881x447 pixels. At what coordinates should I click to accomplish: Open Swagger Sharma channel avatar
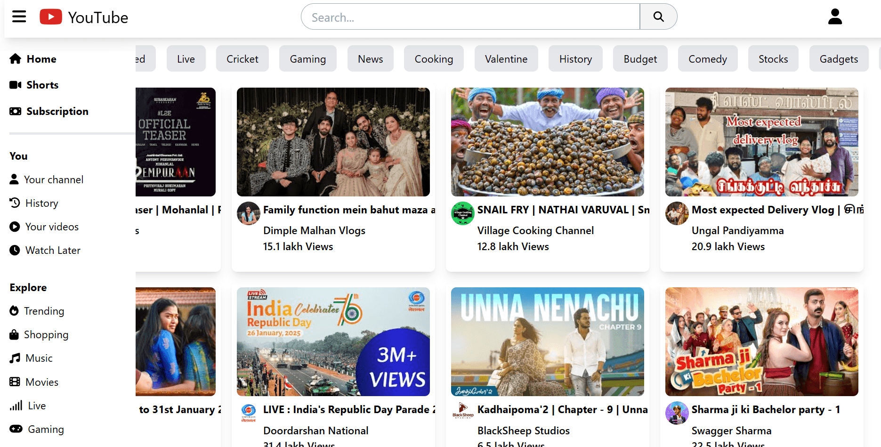point(677,413)
